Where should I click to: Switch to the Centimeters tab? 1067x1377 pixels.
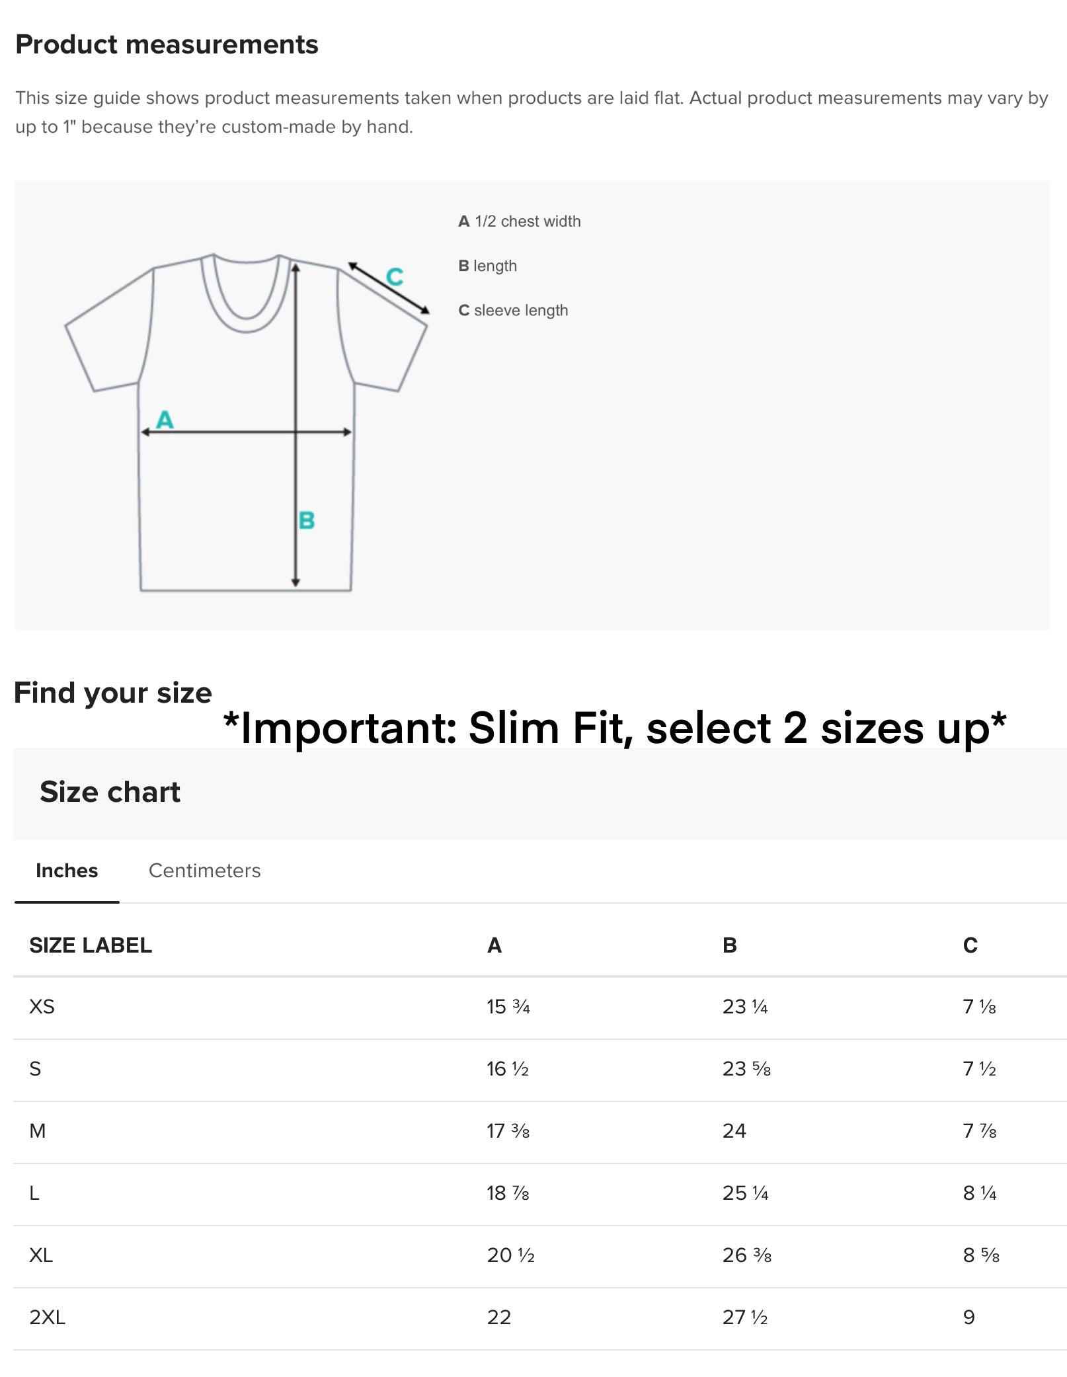pyautogui.click(x=204, y=871)
